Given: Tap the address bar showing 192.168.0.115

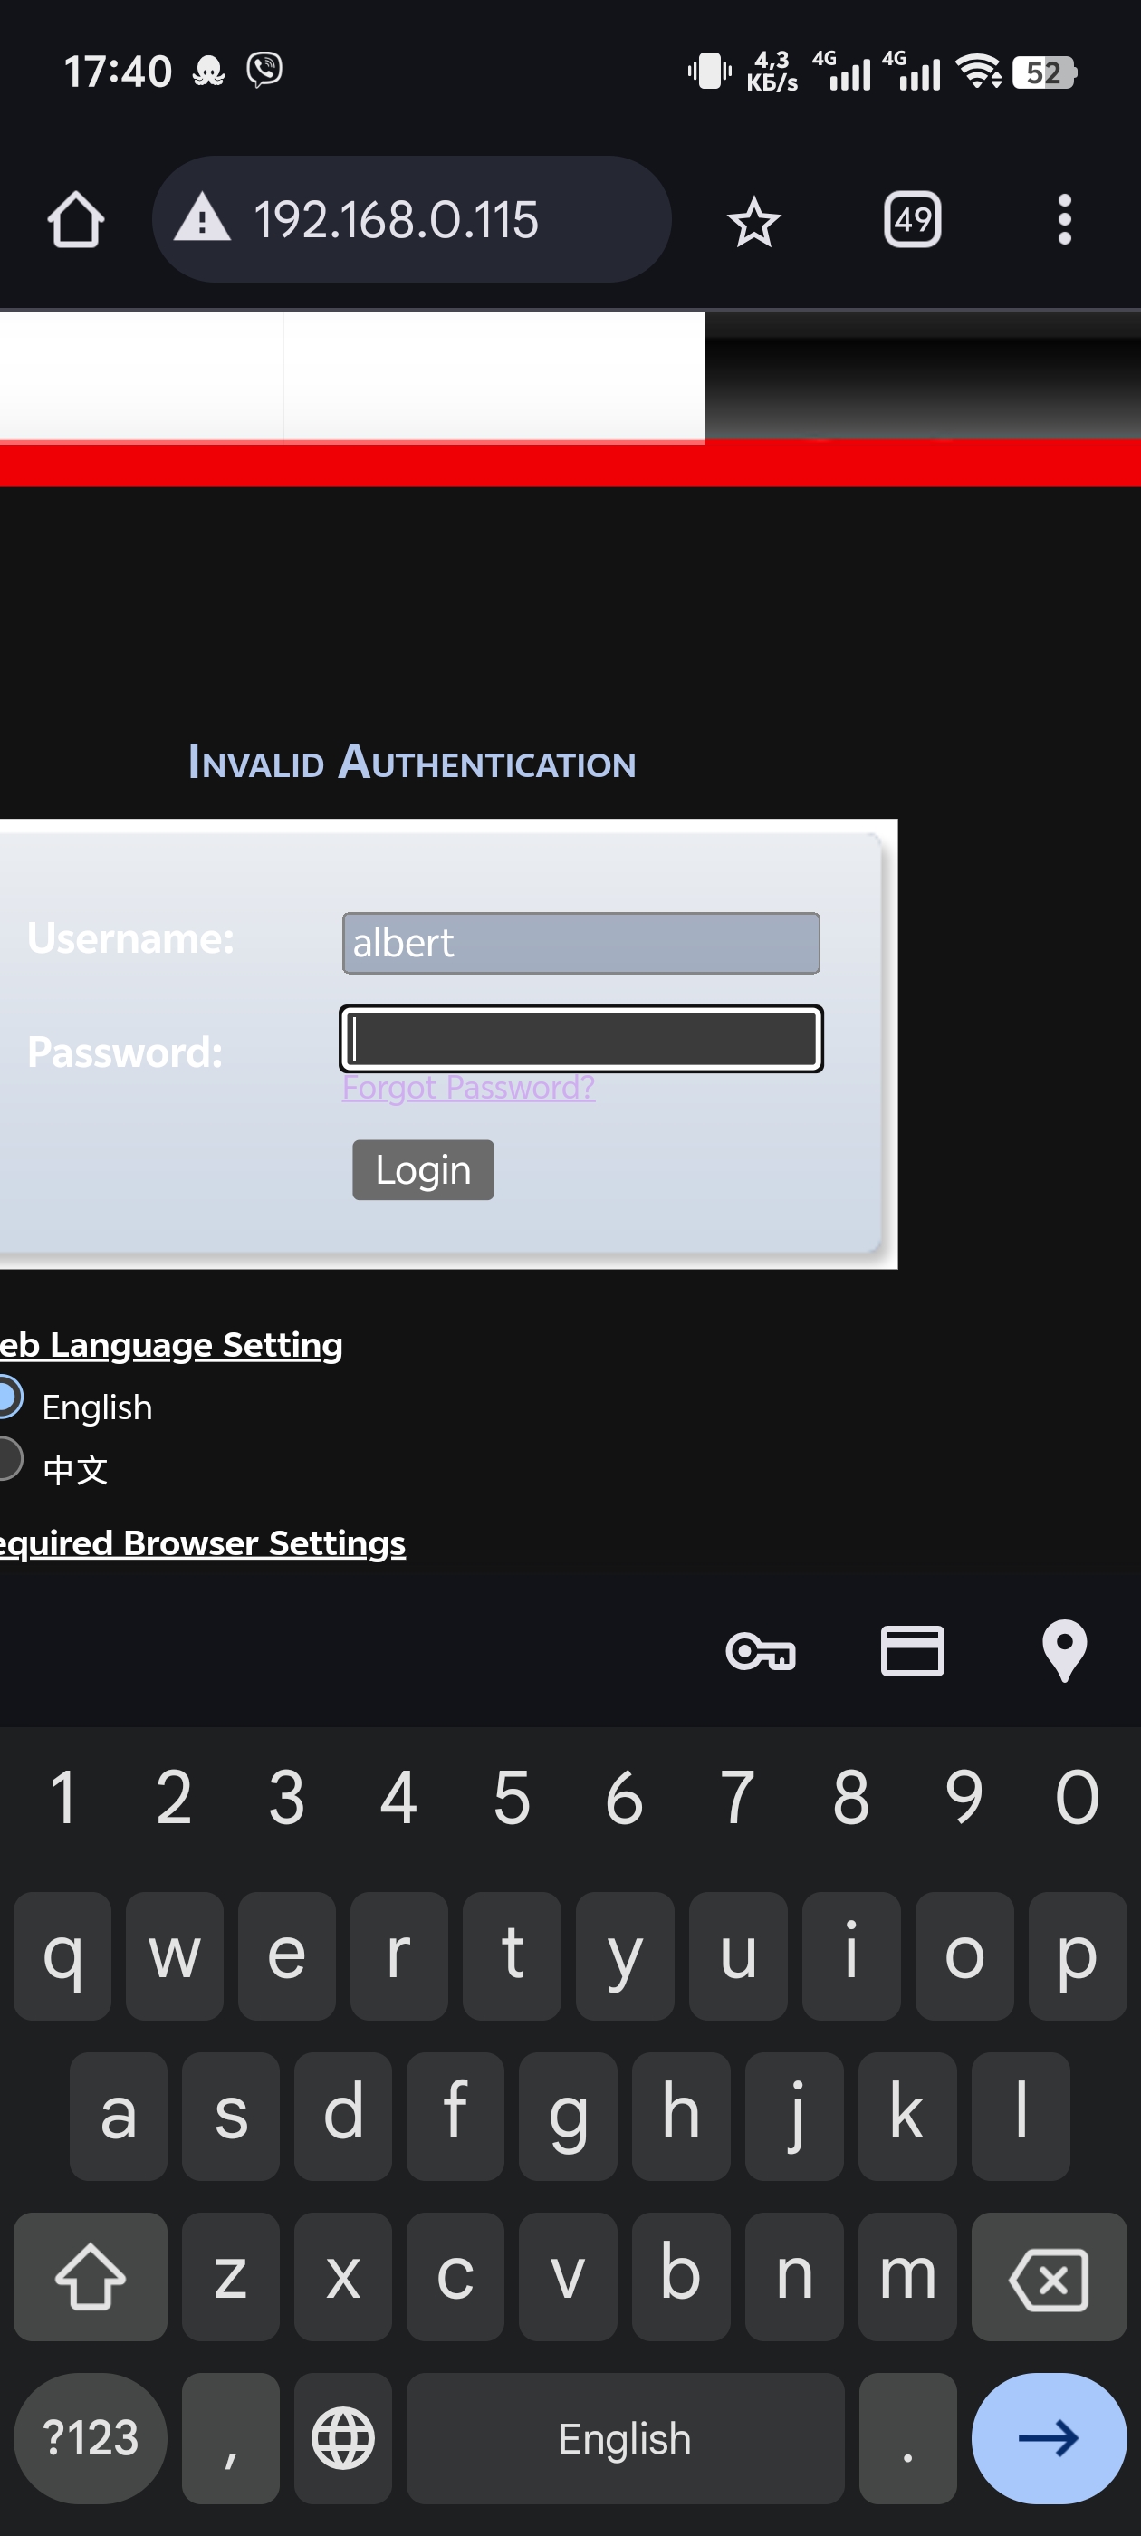Looking at the screenshot, I should (x=433, y=219).
